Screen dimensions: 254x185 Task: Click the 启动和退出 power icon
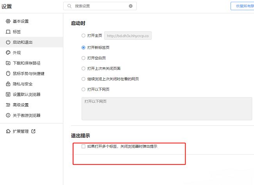pos(8,42)
